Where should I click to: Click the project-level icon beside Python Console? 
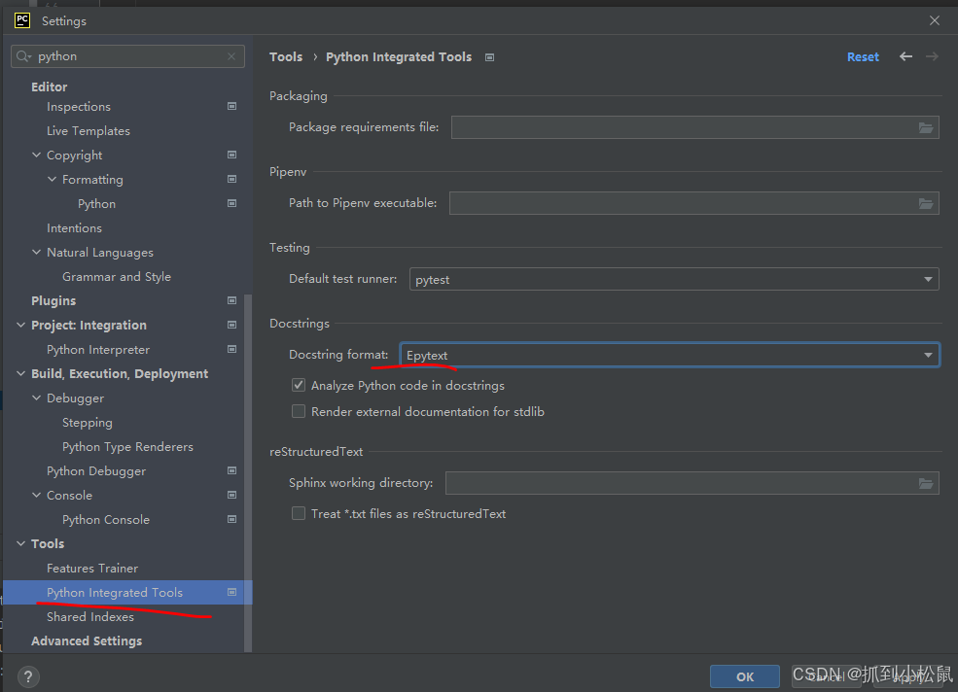point(232,519)
